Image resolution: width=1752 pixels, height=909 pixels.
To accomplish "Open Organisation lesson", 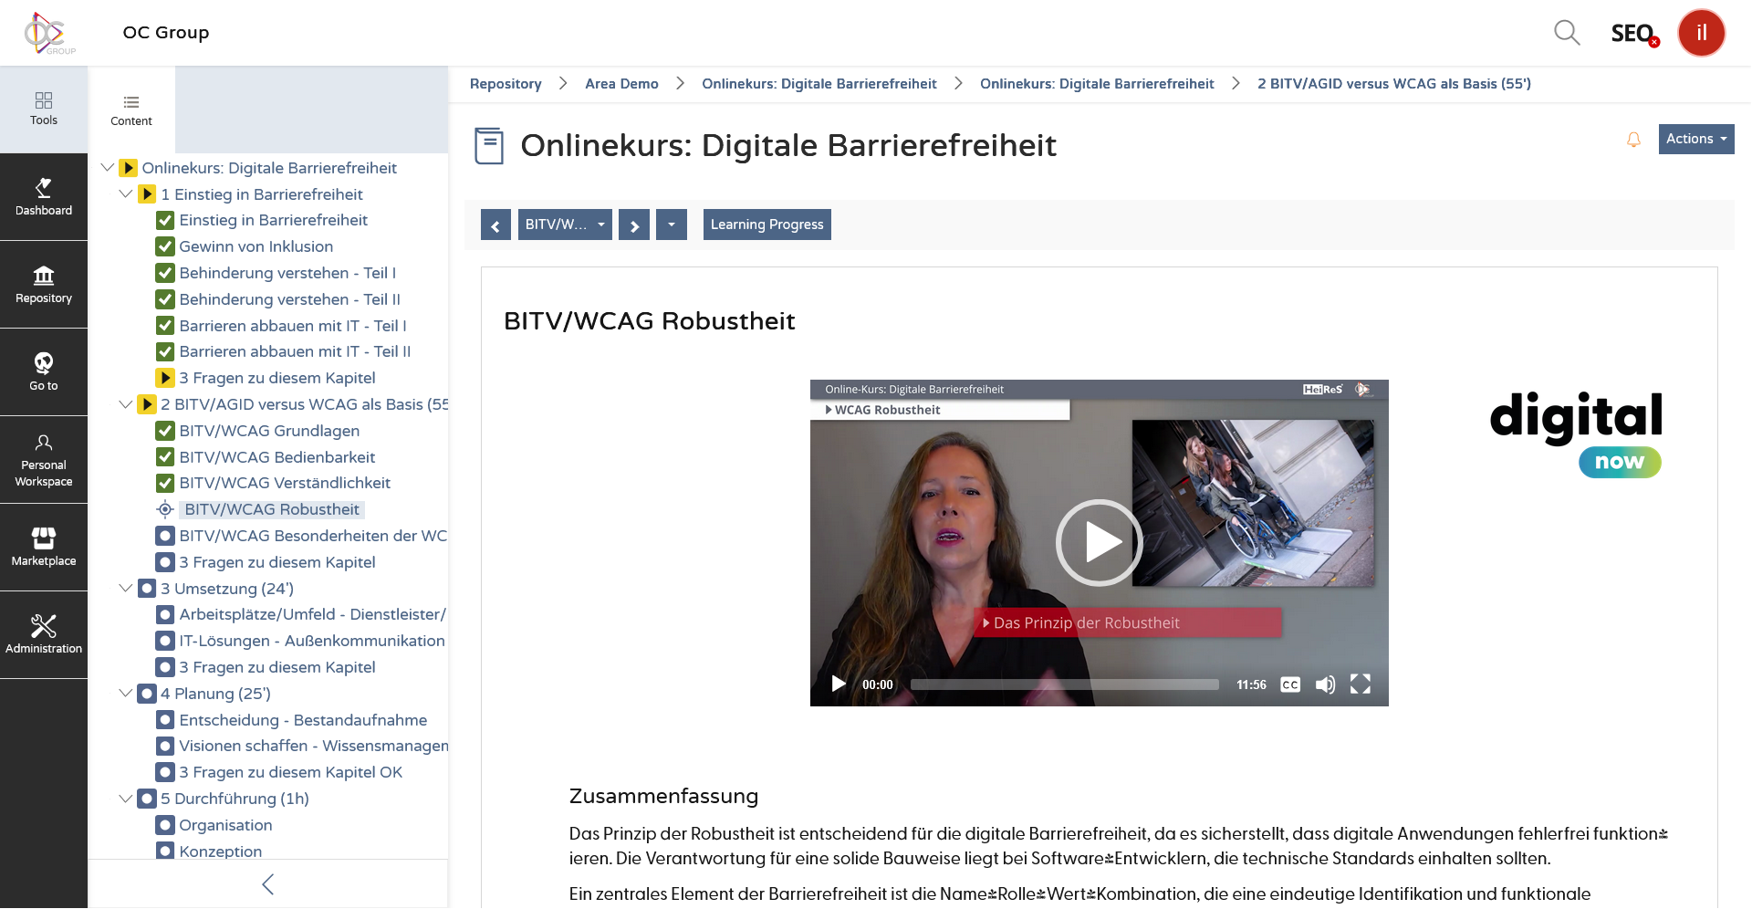I will (226, 825).
